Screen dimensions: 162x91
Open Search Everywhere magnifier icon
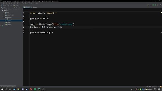pos(161,5)
